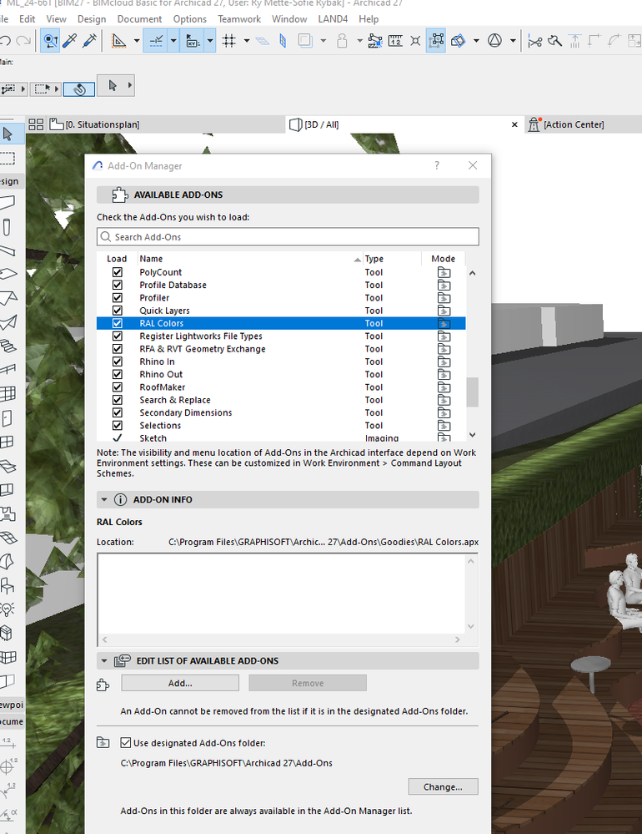The height and width of the screenshot is (834, 642).
Task: Select the Railing tool
Action: (8, 370)
